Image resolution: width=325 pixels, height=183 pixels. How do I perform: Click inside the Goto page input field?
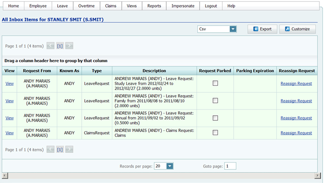point(230,166)
